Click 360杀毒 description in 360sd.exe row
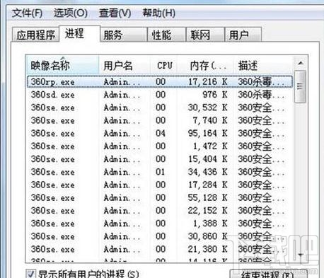 click(x=261, y=95)
